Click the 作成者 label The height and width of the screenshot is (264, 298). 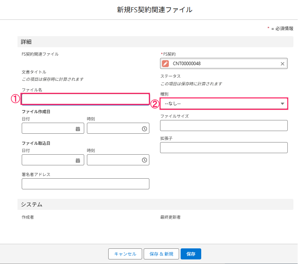tap(28, 217)
